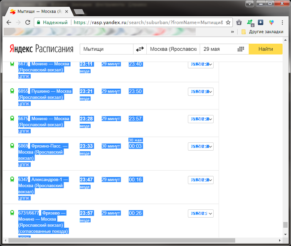This screenshot has width=291, height=246.
Task: Click the vertical scrollbar thumb
Action: click(285, 225)
